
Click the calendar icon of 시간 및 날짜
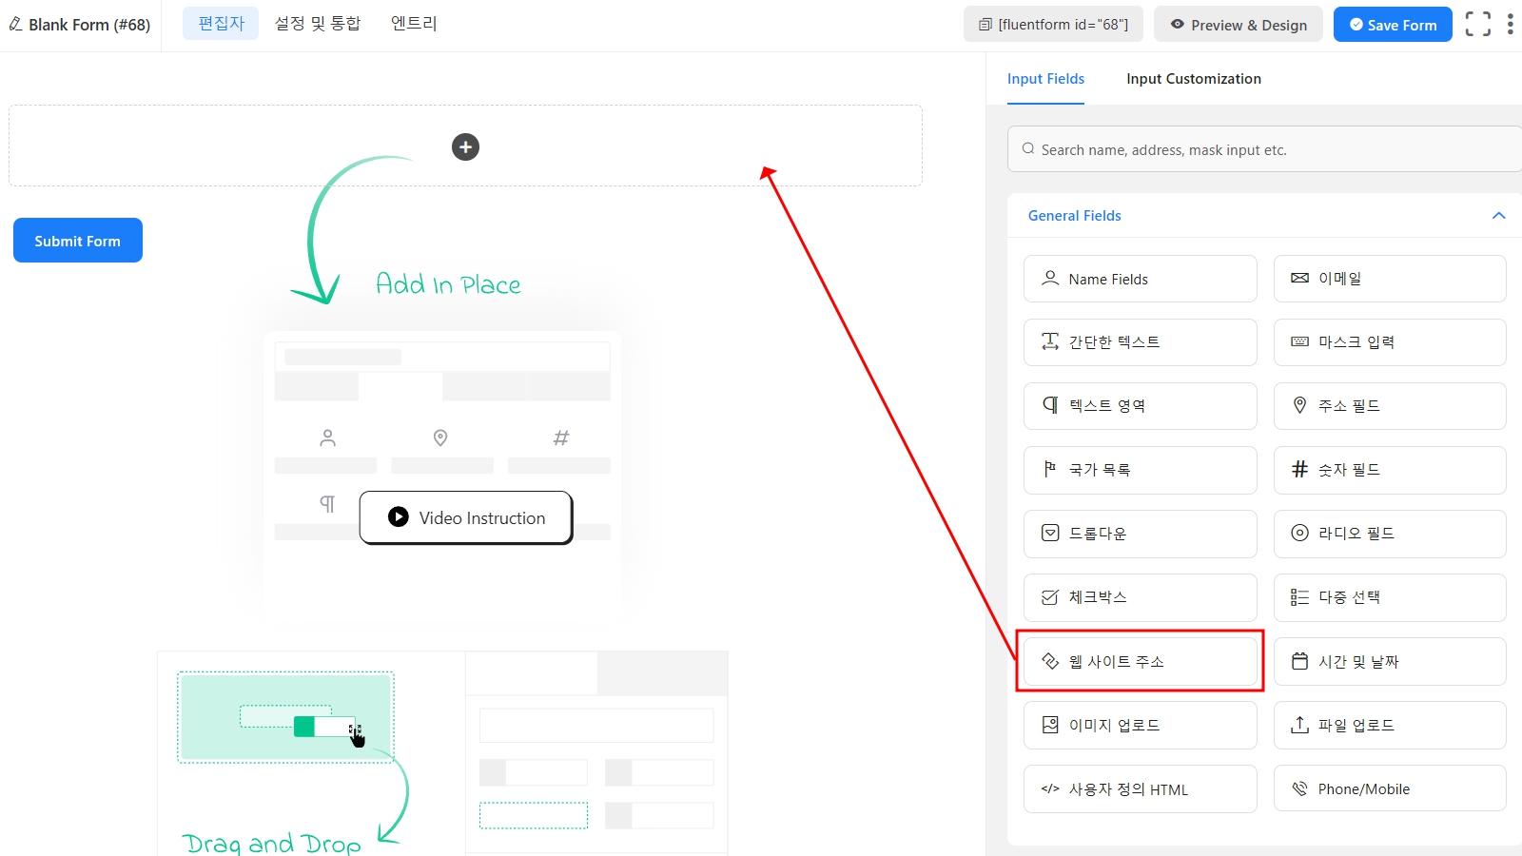tap(1299, 661)
